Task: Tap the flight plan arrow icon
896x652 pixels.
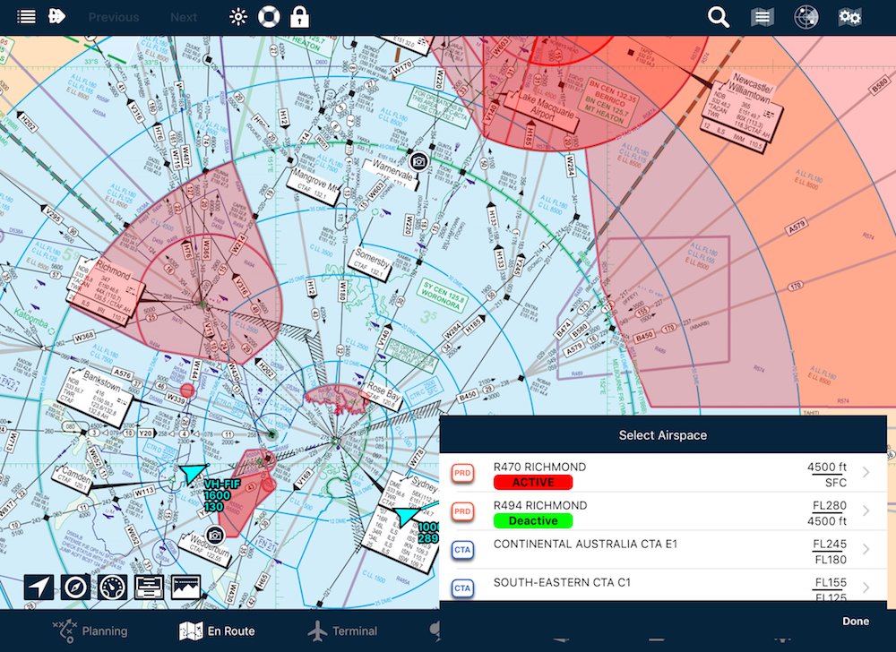Action: (56, 16)
